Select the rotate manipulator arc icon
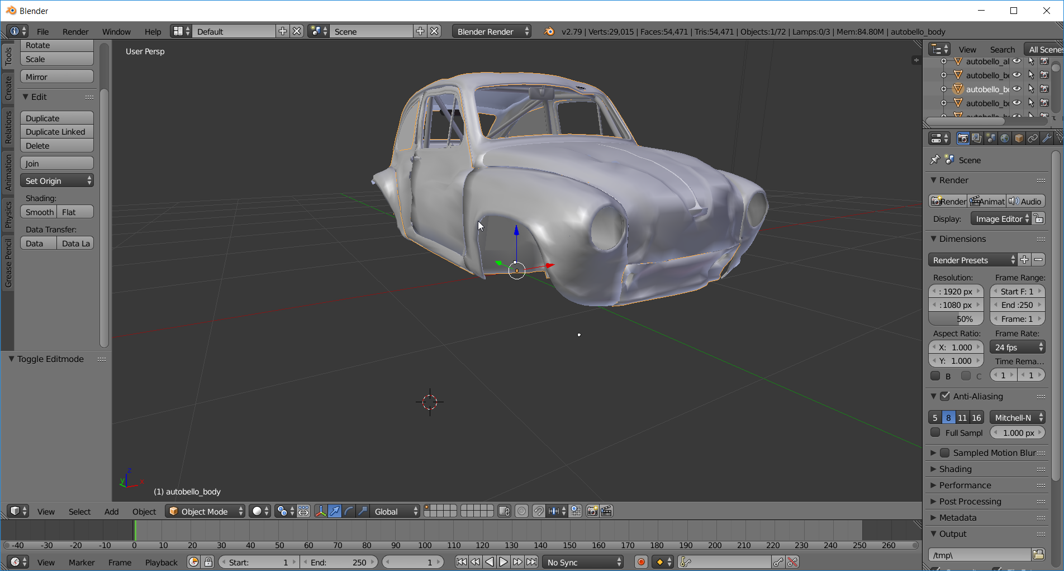Screen dimensions: 1064x571 pos(349,511)
